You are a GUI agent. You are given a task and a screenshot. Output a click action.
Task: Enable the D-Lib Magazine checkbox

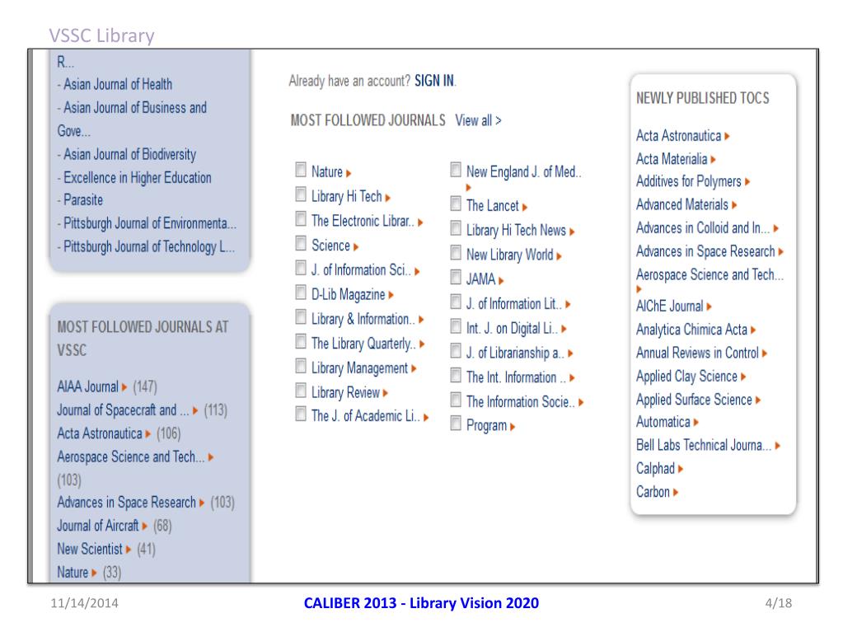301,293
